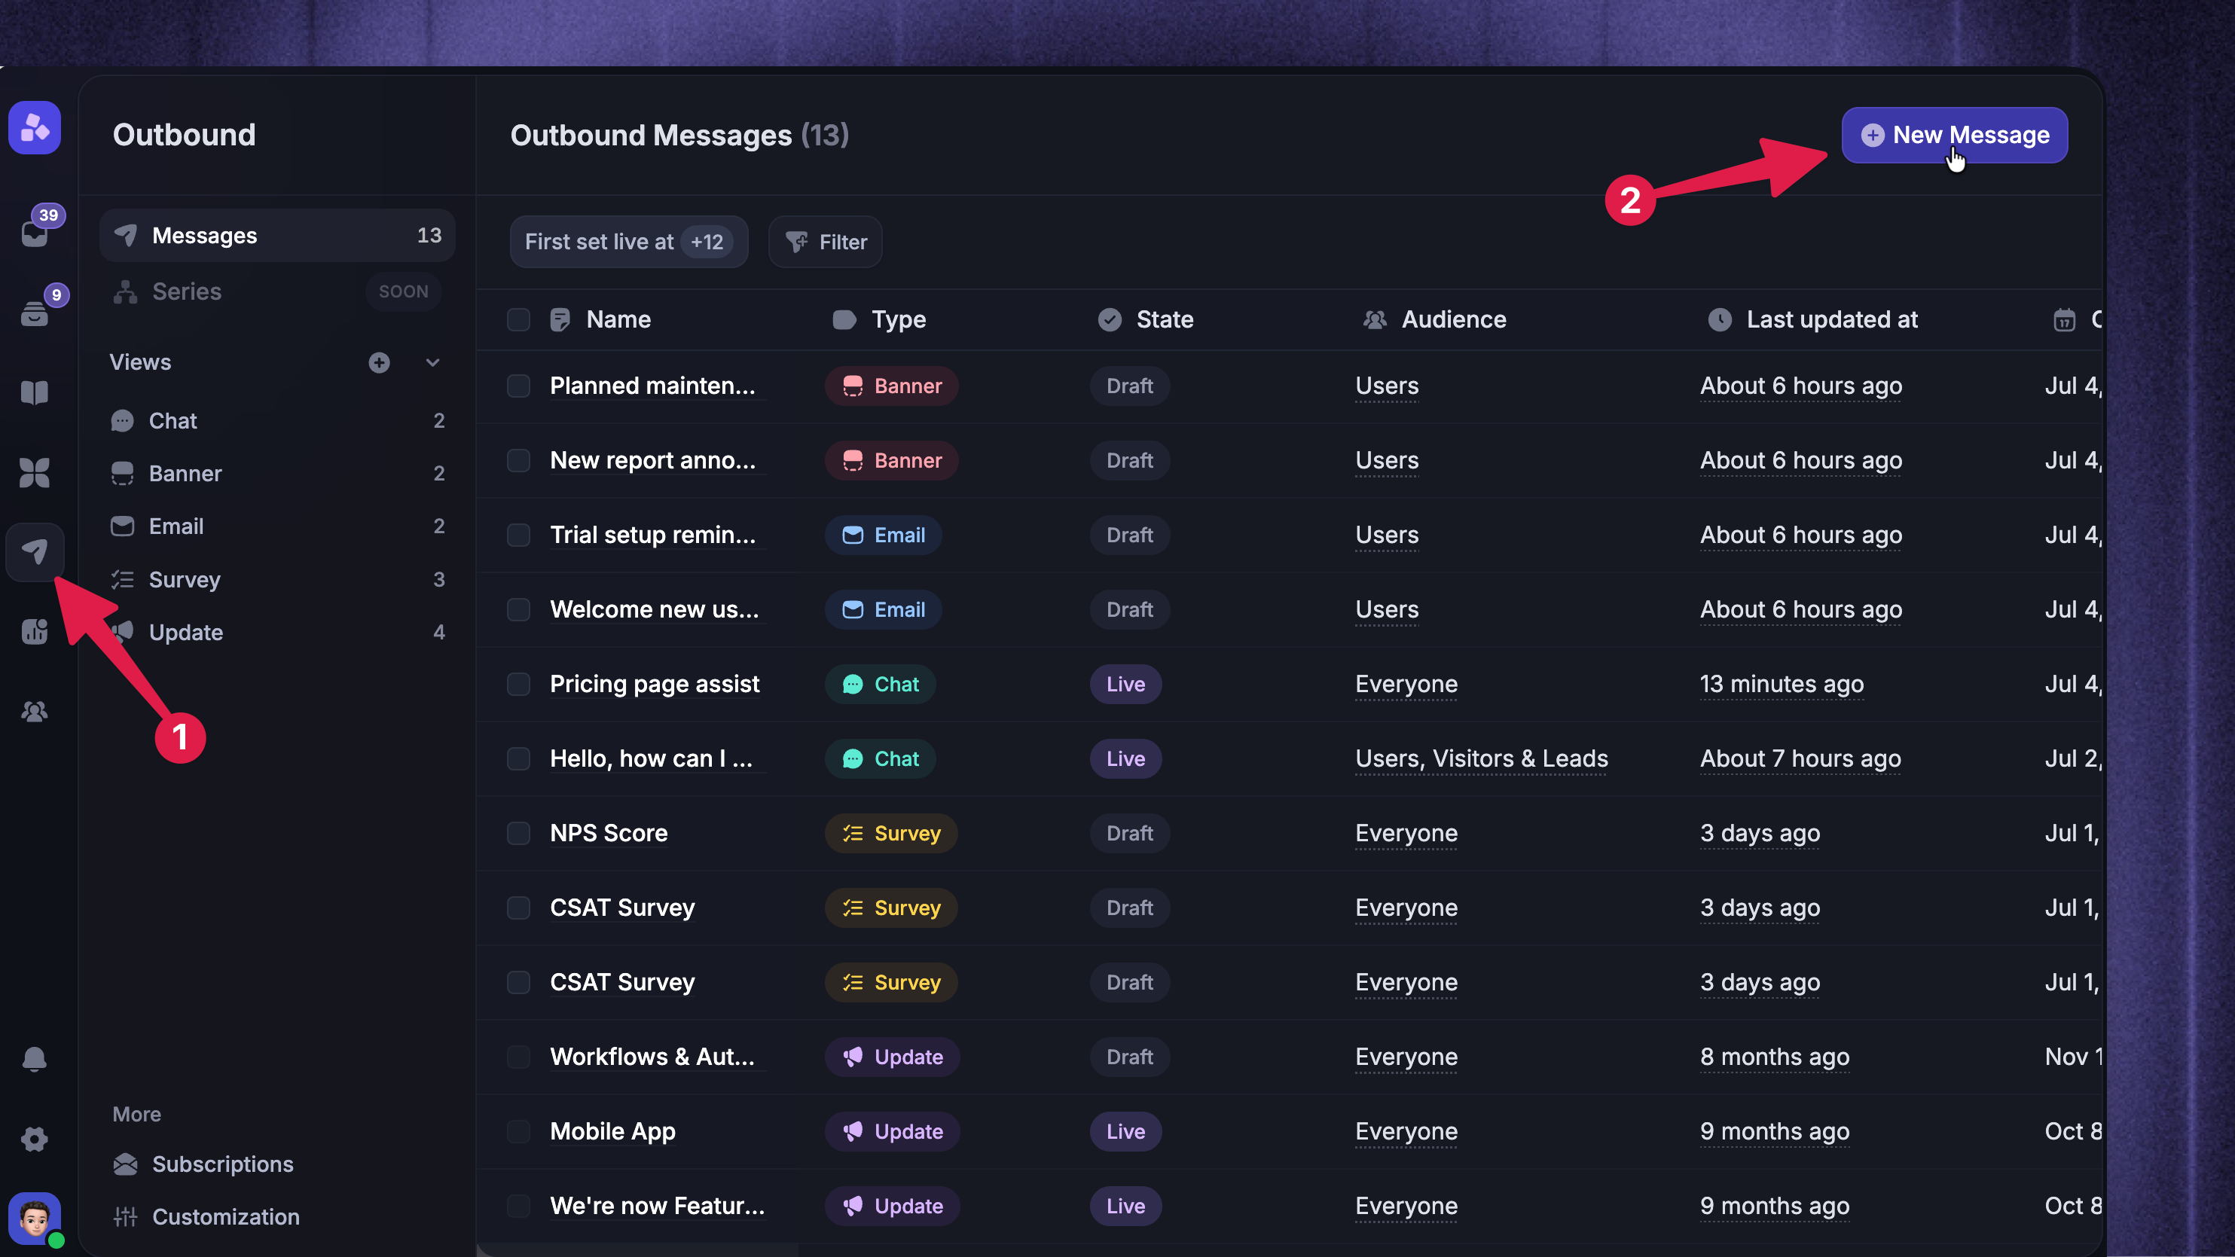Click the app logo icon in the sidebar
The image size is (2235, 1257).
click(x=35, y=127)
